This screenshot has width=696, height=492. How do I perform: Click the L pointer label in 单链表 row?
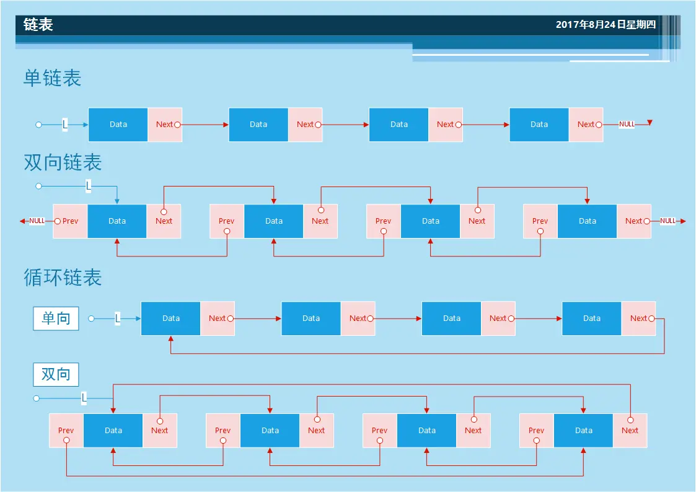[65, 124]
